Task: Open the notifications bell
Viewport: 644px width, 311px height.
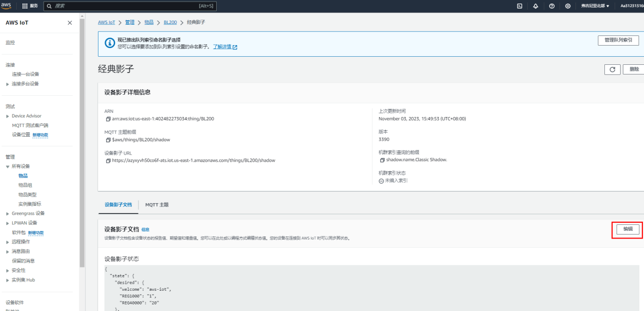Action: 535,6
